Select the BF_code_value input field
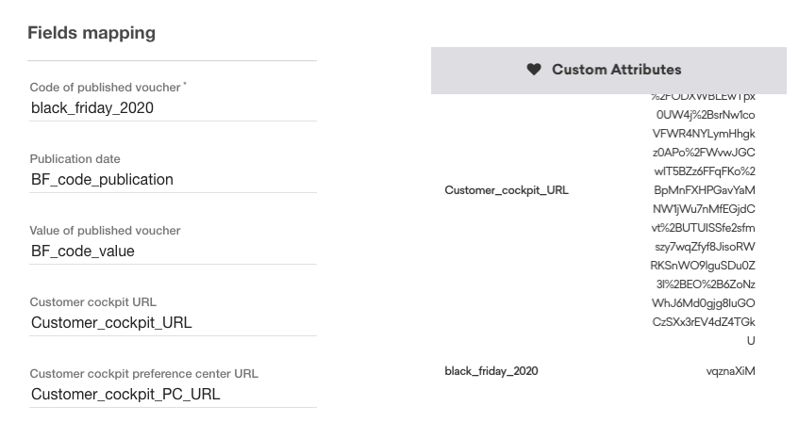This screenshot has width=799, height=422. 83,252
